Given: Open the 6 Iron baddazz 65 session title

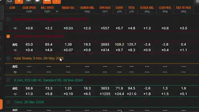Looking at the screenshot, I should [48, 80].
